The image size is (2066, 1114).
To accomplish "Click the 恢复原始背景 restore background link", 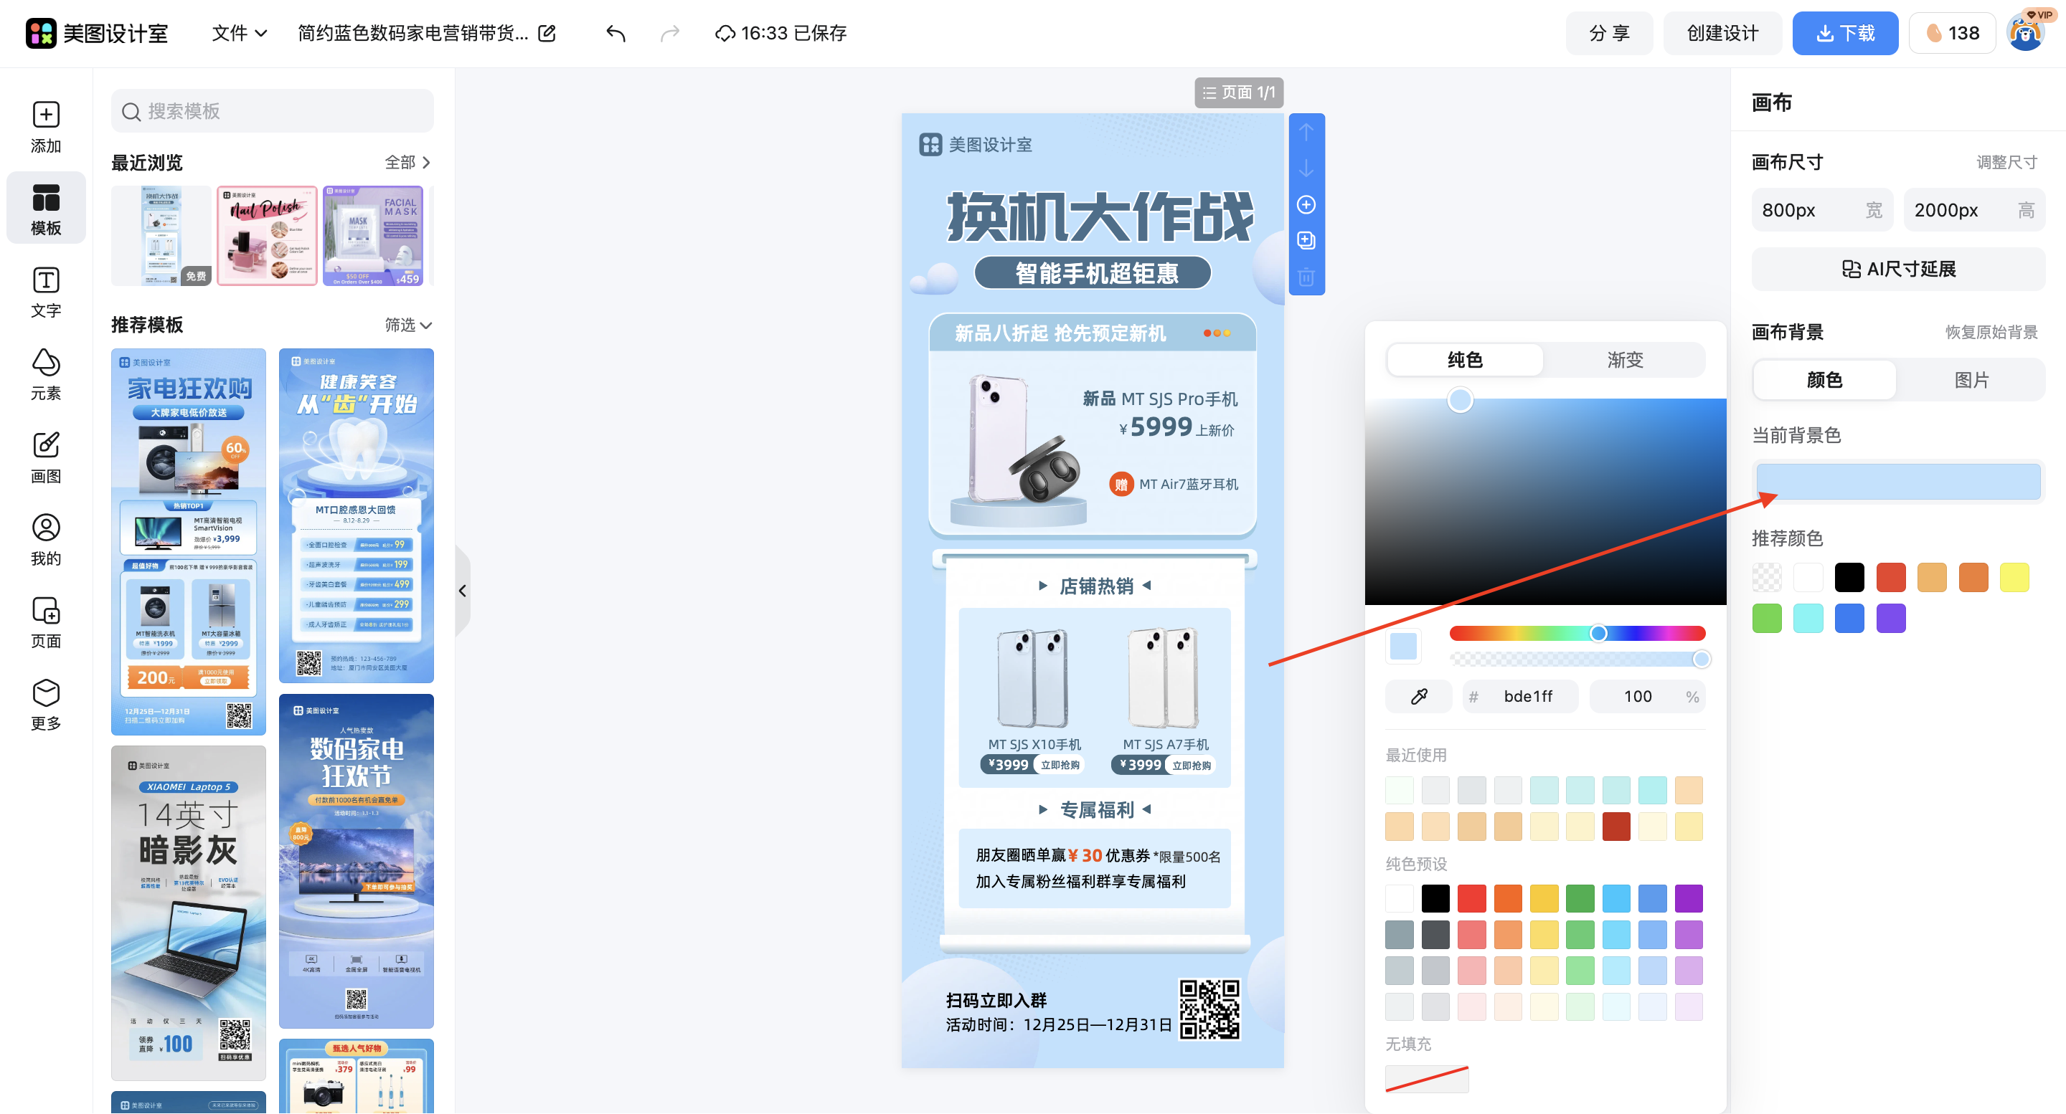I will coord(1991,332).
